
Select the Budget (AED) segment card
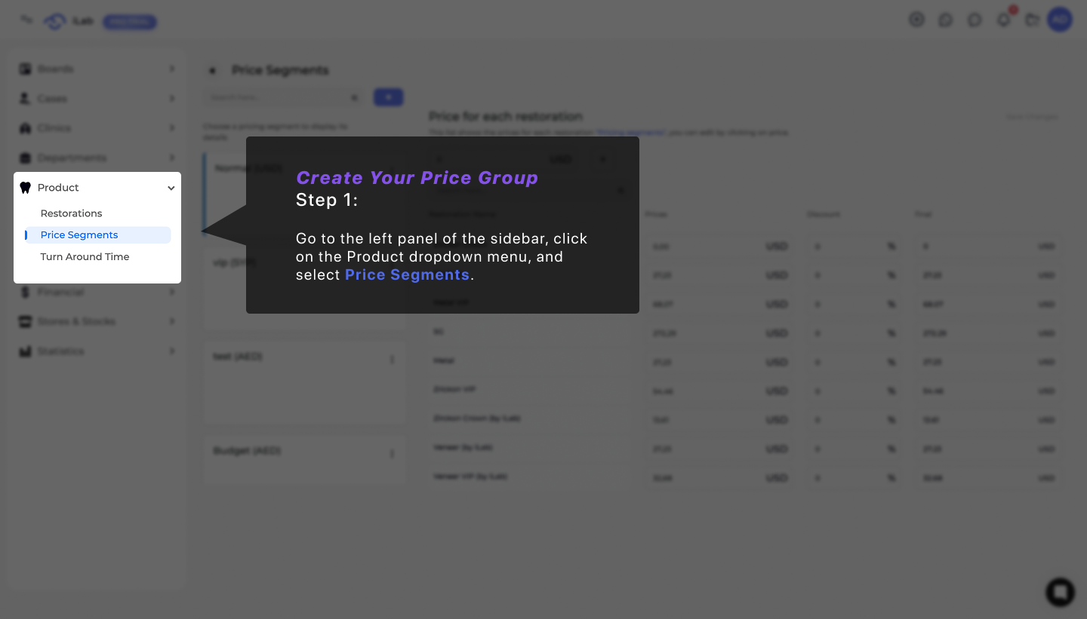point(304,459)
